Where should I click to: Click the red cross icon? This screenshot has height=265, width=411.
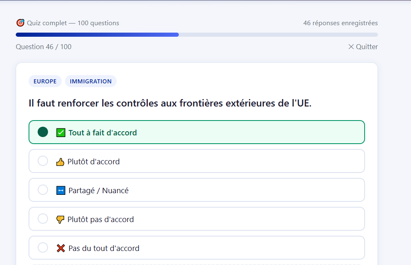point(61,248)
